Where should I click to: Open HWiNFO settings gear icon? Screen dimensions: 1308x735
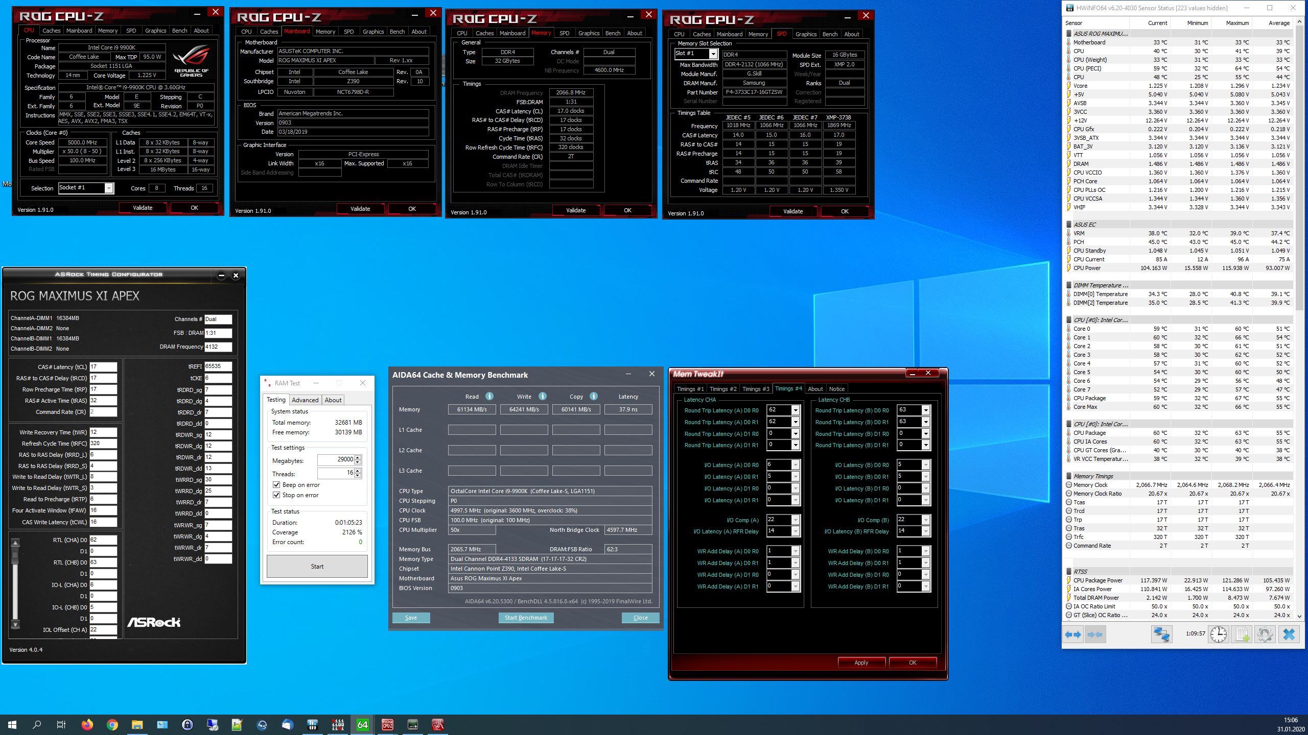tap(1265, 634)
